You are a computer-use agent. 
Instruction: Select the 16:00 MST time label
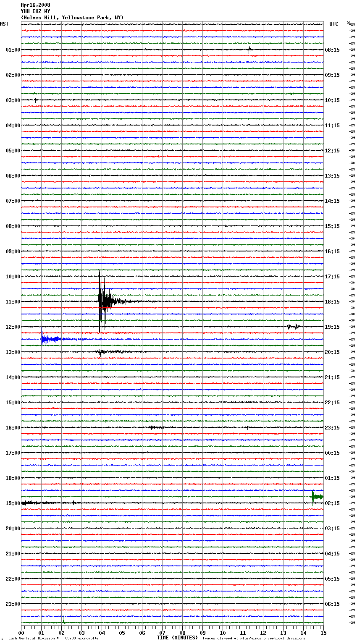coord(13,428)
